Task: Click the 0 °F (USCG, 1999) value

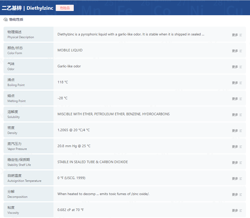Action: tap(71, 178)
